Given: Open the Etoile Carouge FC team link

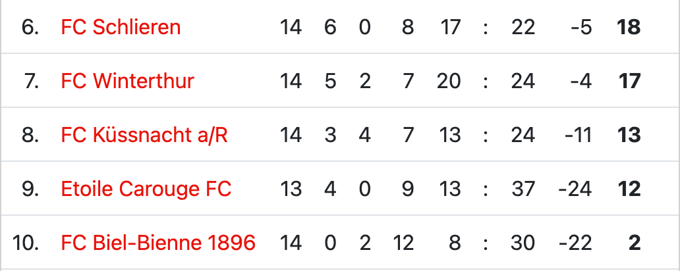Looking at the screenshot, I should [x=146, y=189].
